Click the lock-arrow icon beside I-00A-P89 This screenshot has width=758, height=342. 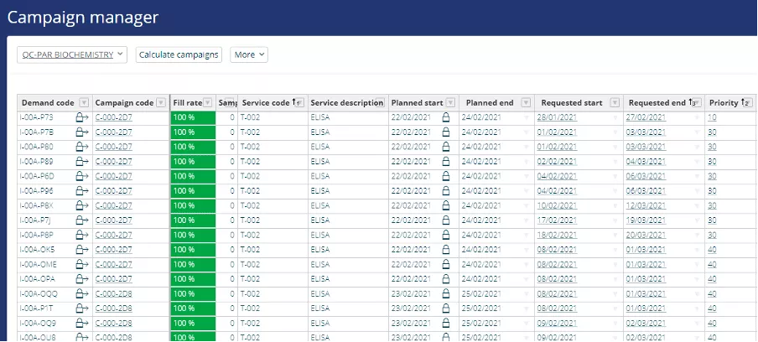(82, 162)
